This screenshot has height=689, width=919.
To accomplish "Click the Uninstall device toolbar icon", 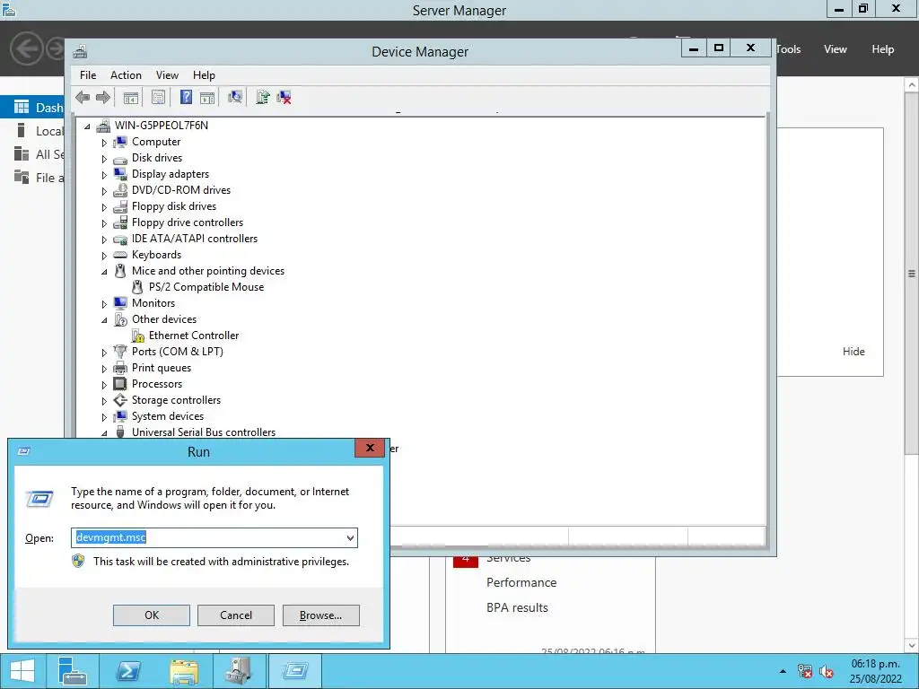I will [284, 97].
